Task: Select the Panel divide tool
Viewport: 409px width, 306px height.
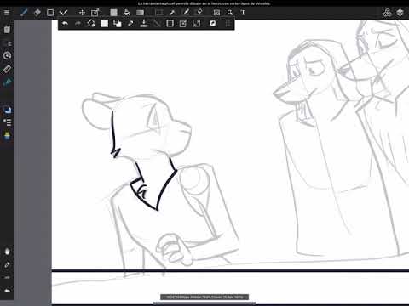Action: coord(216,13)
